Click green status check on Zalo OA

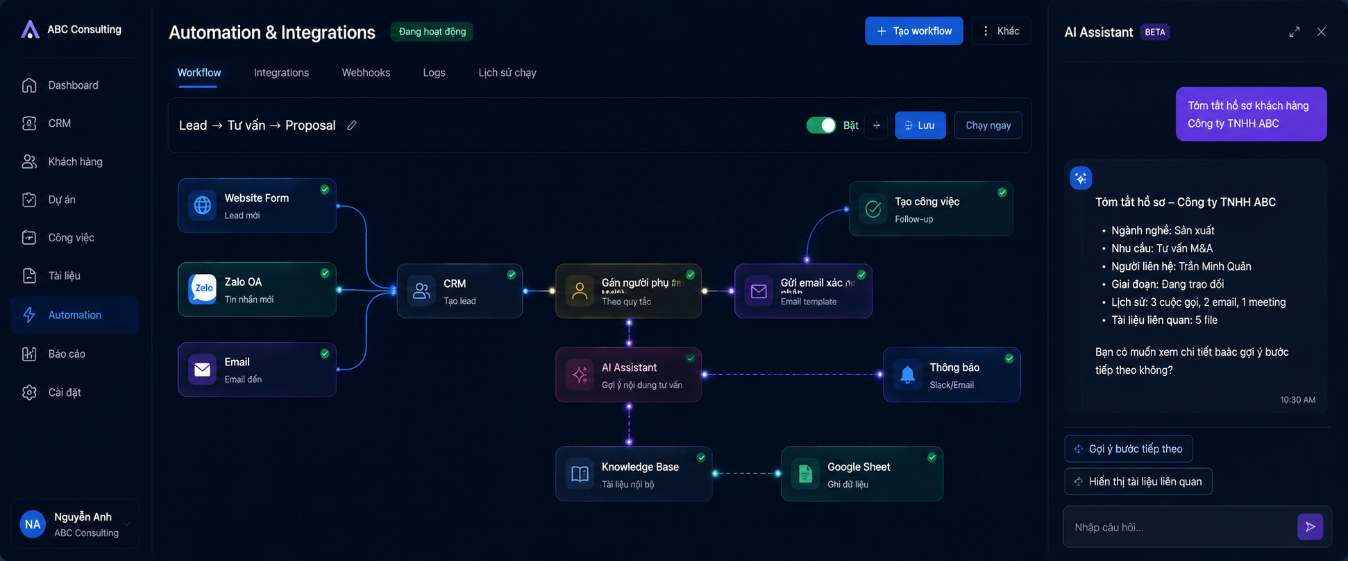coord(325,273)
